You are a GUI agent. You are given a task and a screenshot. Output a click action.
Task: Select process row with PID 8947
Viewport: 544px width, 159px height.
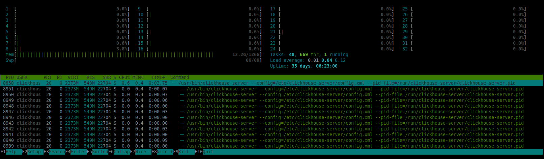click(271, 112)
